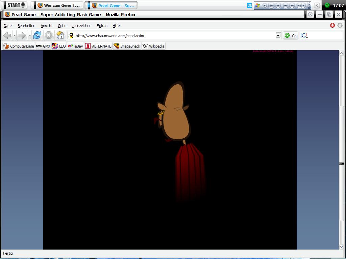Screen dimensions: 346x259
Task: Switch to 'Wie zum Geier' Firefox taskbar window
Action: [57, 5]
